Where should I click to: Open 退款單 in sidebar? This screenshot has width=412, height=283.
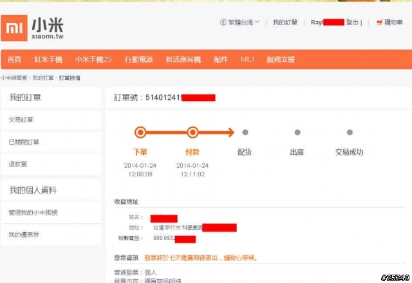coord(18,164)
